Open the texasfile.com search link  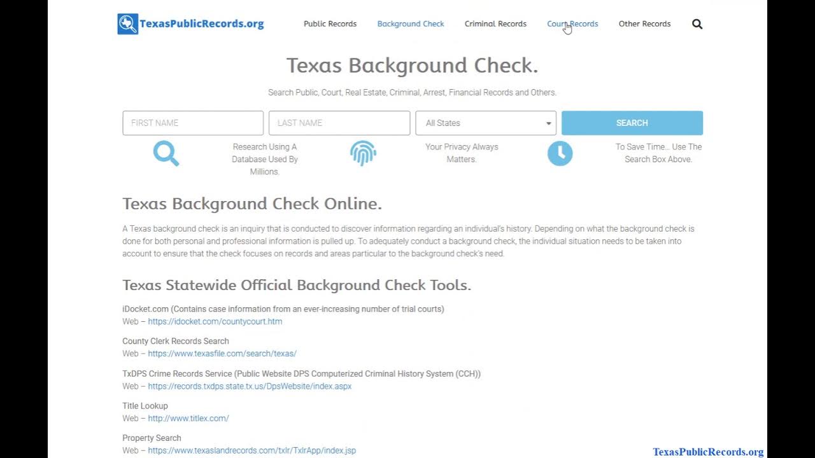click(x=222, y=354)
